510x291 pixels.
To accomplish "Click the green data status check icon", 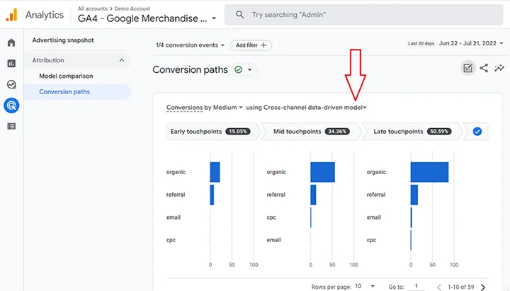I will (239, 69).
